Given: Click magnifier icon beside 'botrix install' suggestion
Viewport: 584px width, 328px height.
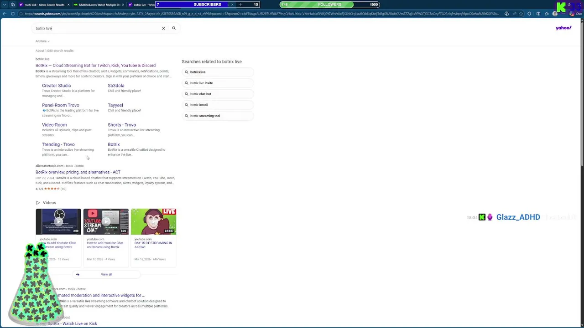Looking at the screenshot, I should click(x=186, y=105).
